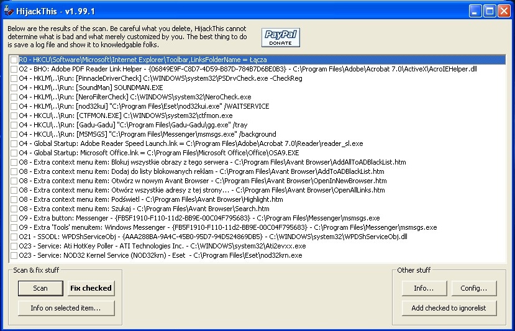Viewport: 515px width, 331px height.
Task: Tick the Gadu-Gadu gg.exe checkbox
Action: pos(14,125)
